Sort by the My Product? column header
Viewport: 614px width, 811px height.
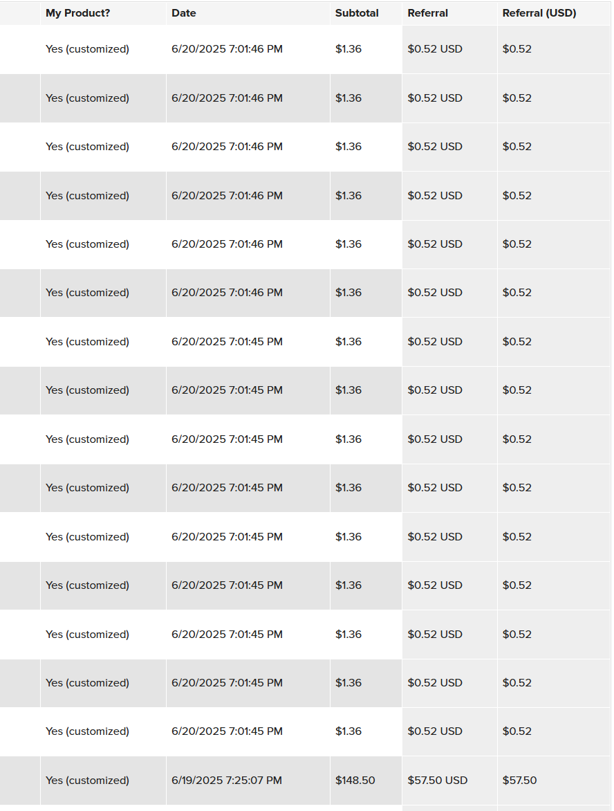[x=77, y=13]
